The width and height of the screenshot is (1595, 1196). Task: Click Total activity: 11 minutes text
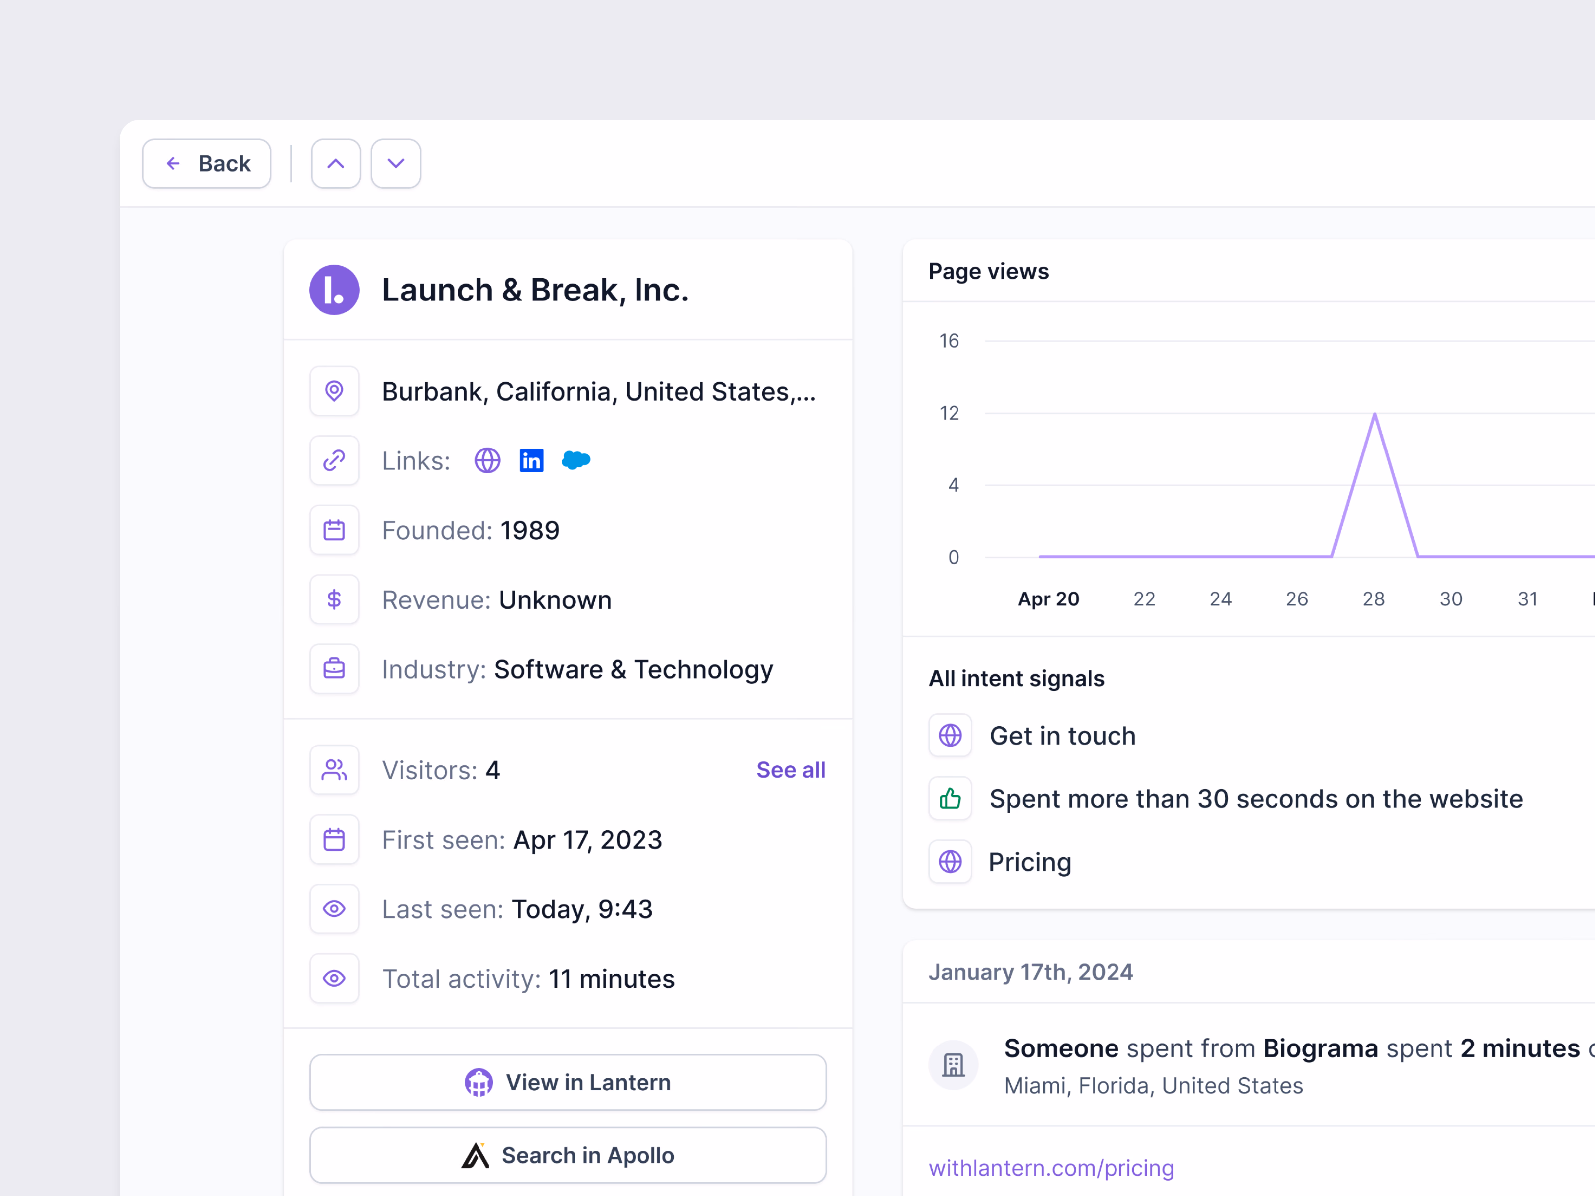click(528, 979)
